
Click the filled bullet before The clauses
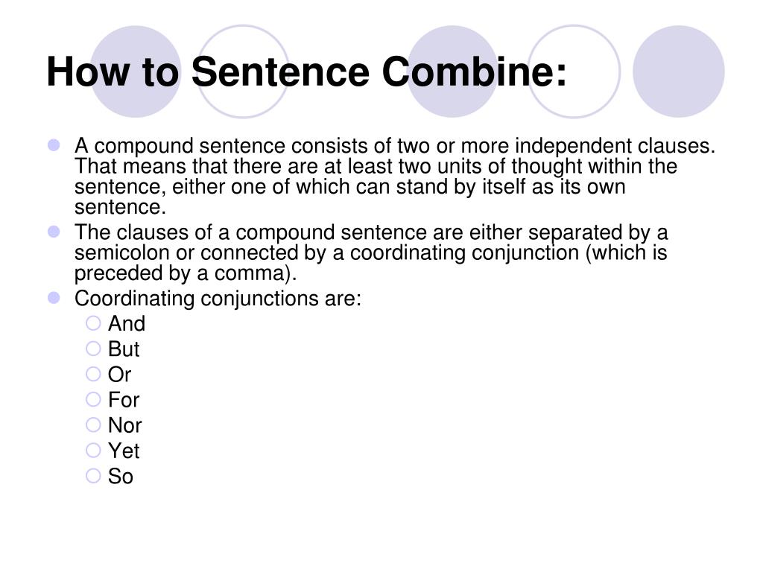tap(54, 232)
